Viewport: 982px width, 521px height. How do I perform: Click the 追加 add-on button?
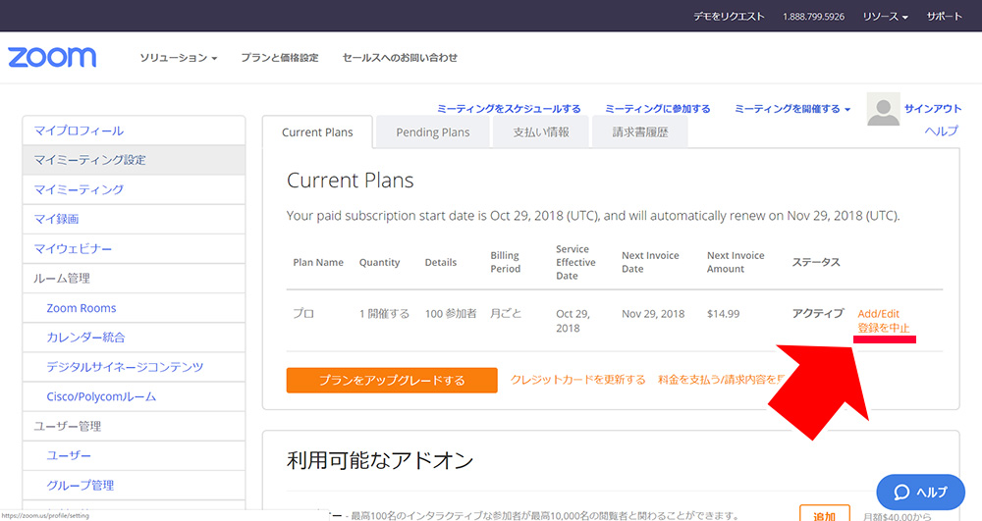point(824,514)
